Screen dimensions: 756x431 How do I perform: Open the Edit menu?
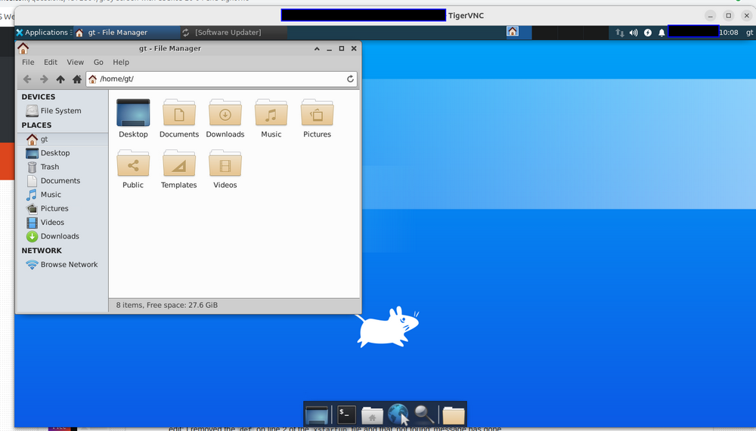51,62
